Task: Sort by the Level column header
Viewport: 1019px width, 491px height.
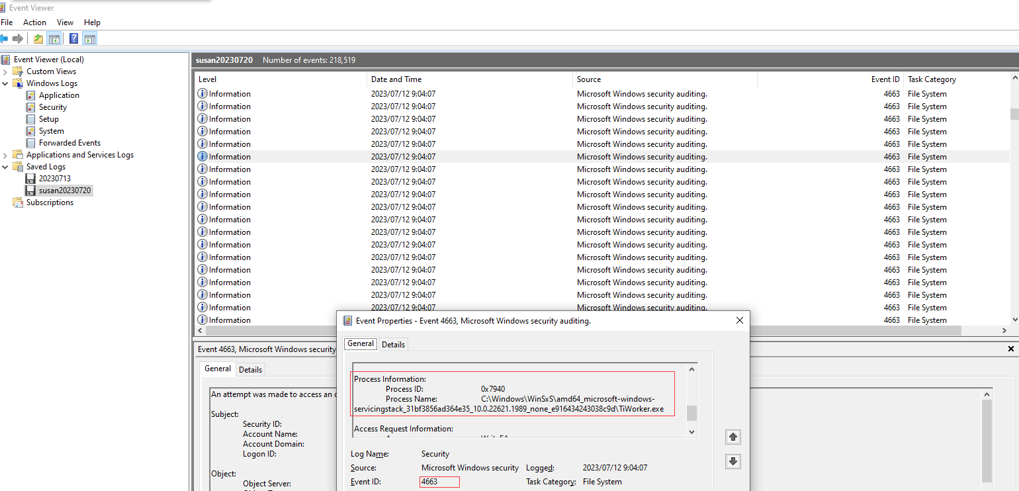Action: [281, 79]
